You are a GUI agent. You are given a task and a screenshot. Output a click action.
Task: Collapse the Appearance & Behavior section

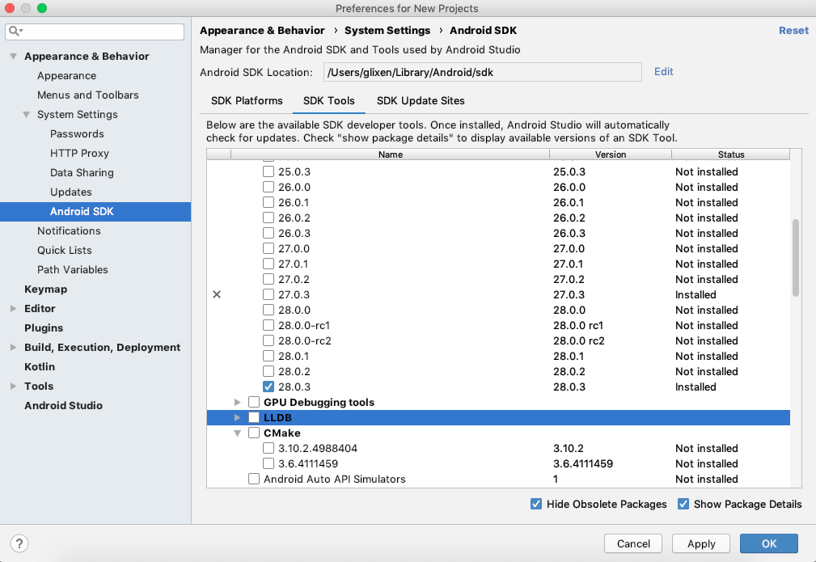(x=14, y=57)
